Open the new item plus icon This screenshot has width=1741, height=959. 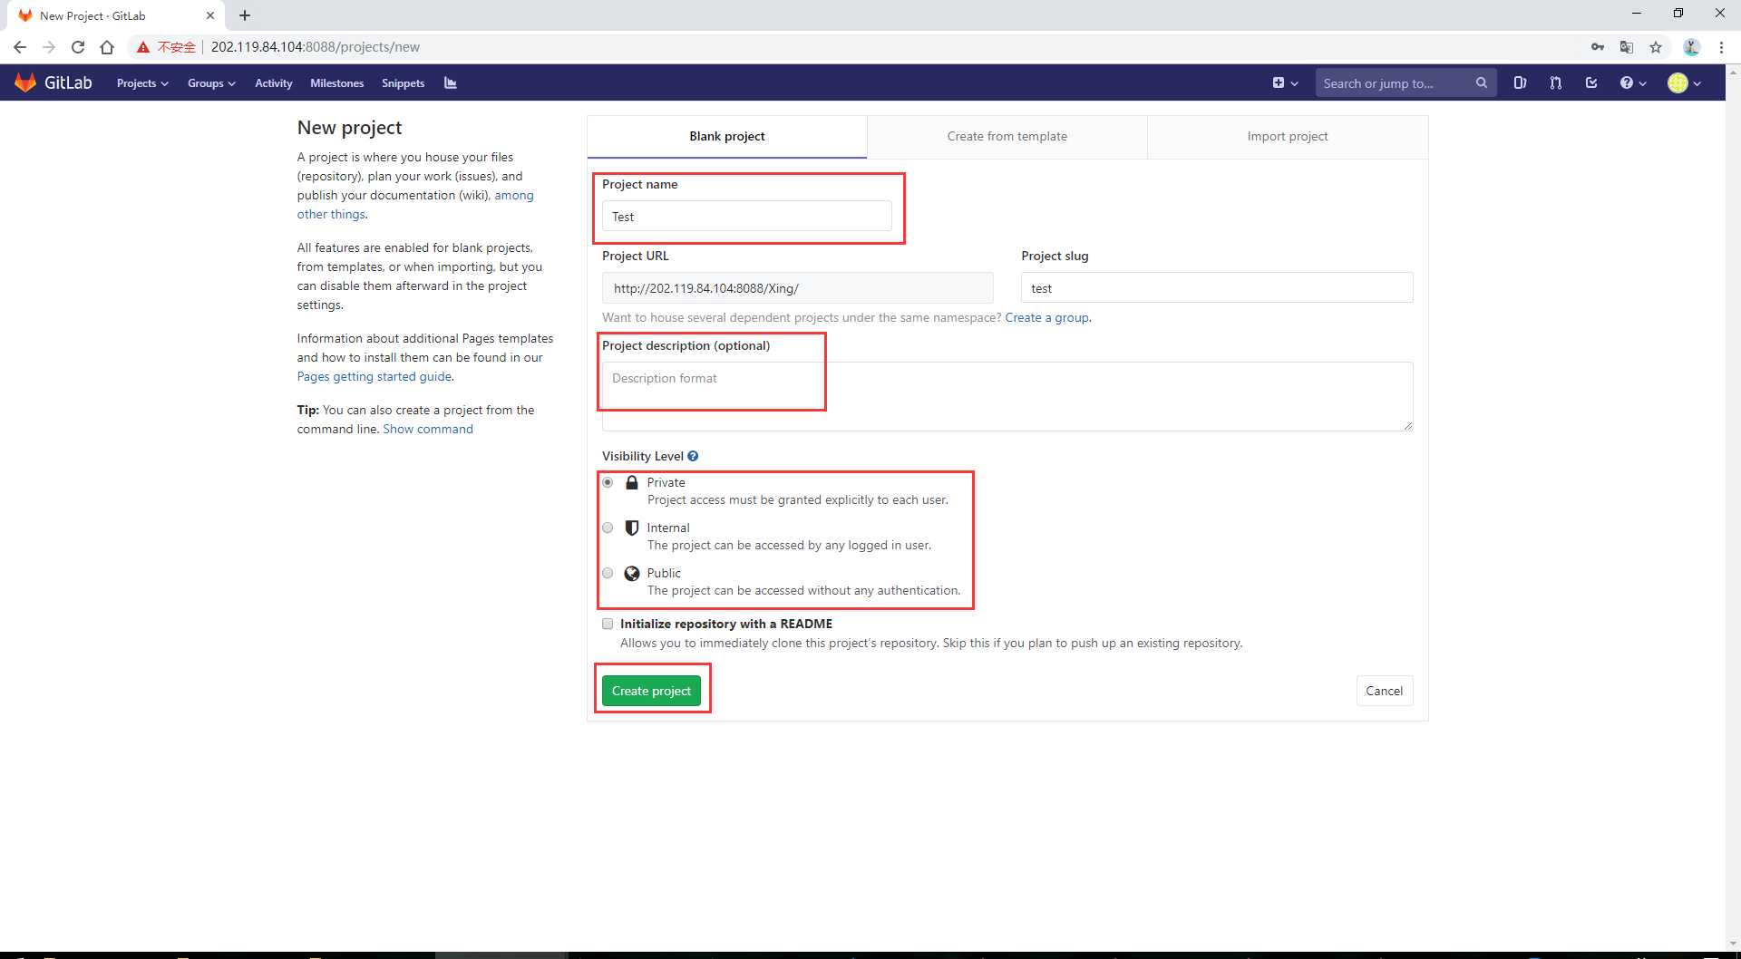(x=1278, y=83)
